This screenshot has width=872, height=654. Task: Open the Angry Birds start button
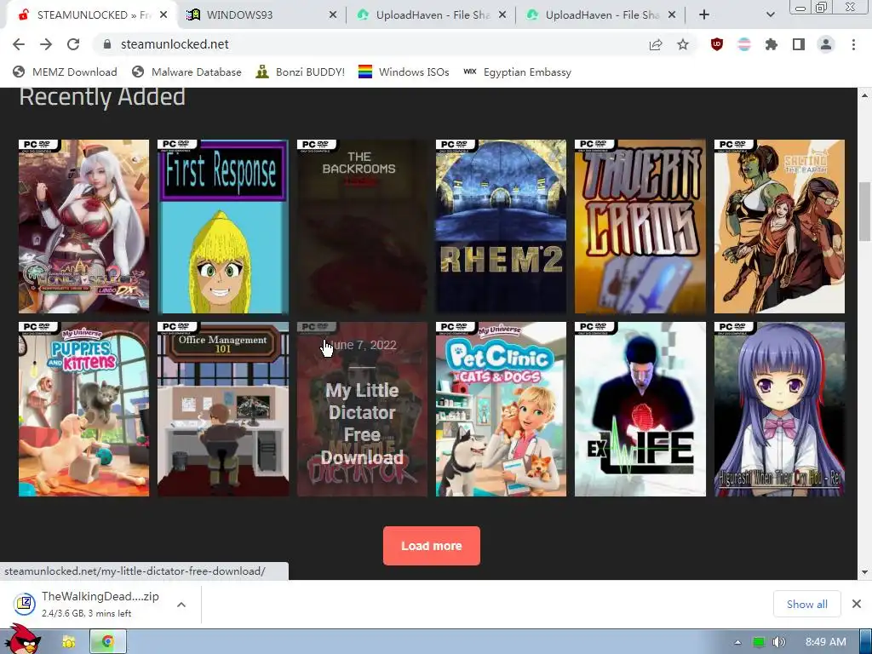(x=23, y=639)
